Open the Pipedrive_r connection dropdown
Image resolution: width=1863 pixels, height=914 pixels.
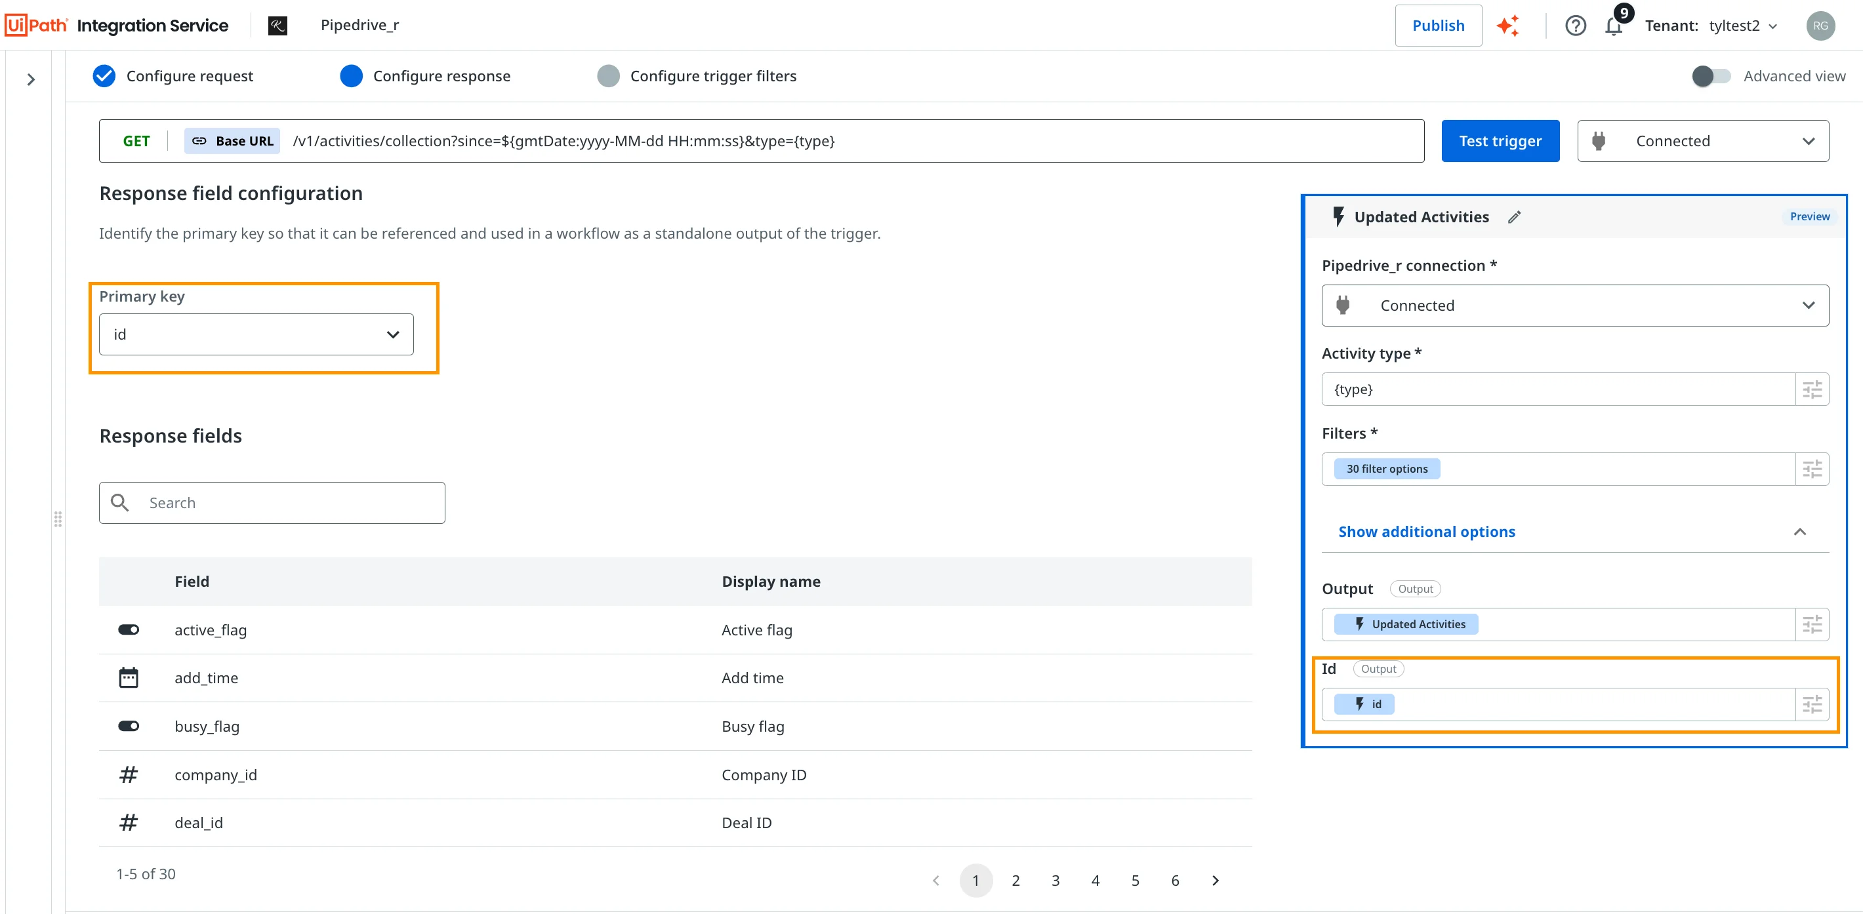coord(1574,305)
